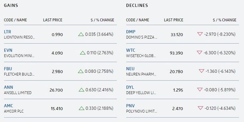Click the green triangle next to AMC change

coord(81,108)
